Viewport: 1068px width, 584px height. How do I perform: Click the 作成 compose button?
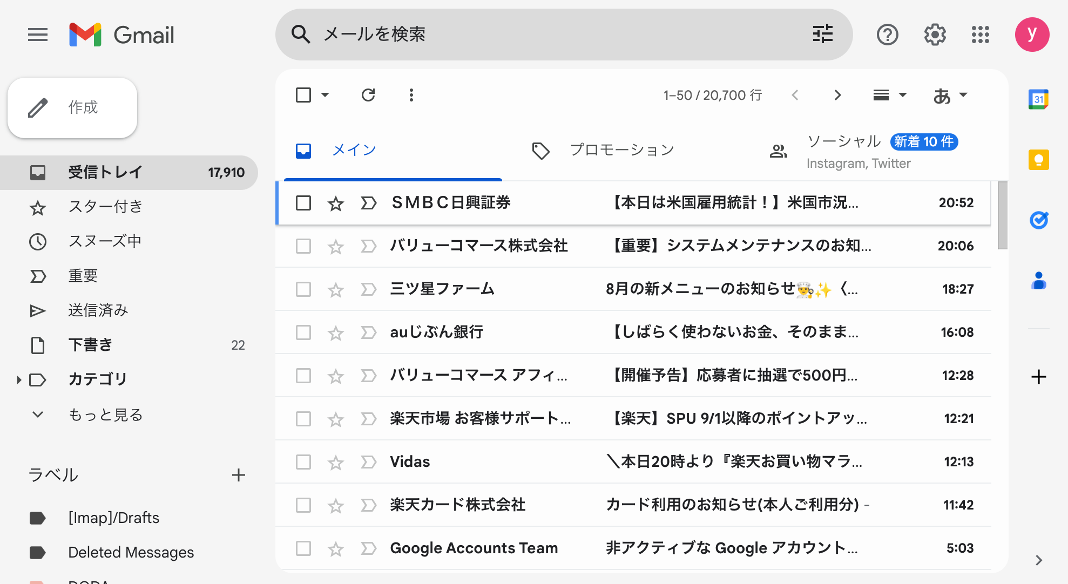[72, 107]
